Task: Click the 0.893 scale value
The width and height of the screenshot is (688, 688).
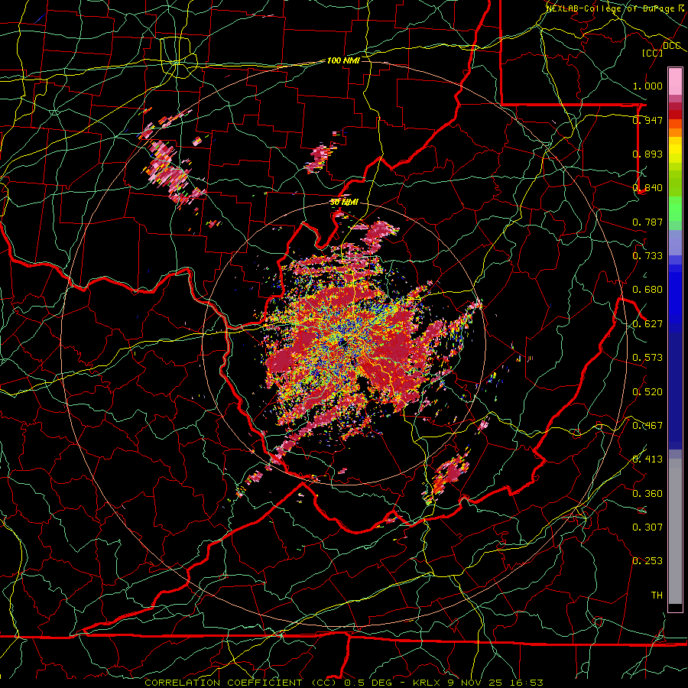Action: [647, 154]
